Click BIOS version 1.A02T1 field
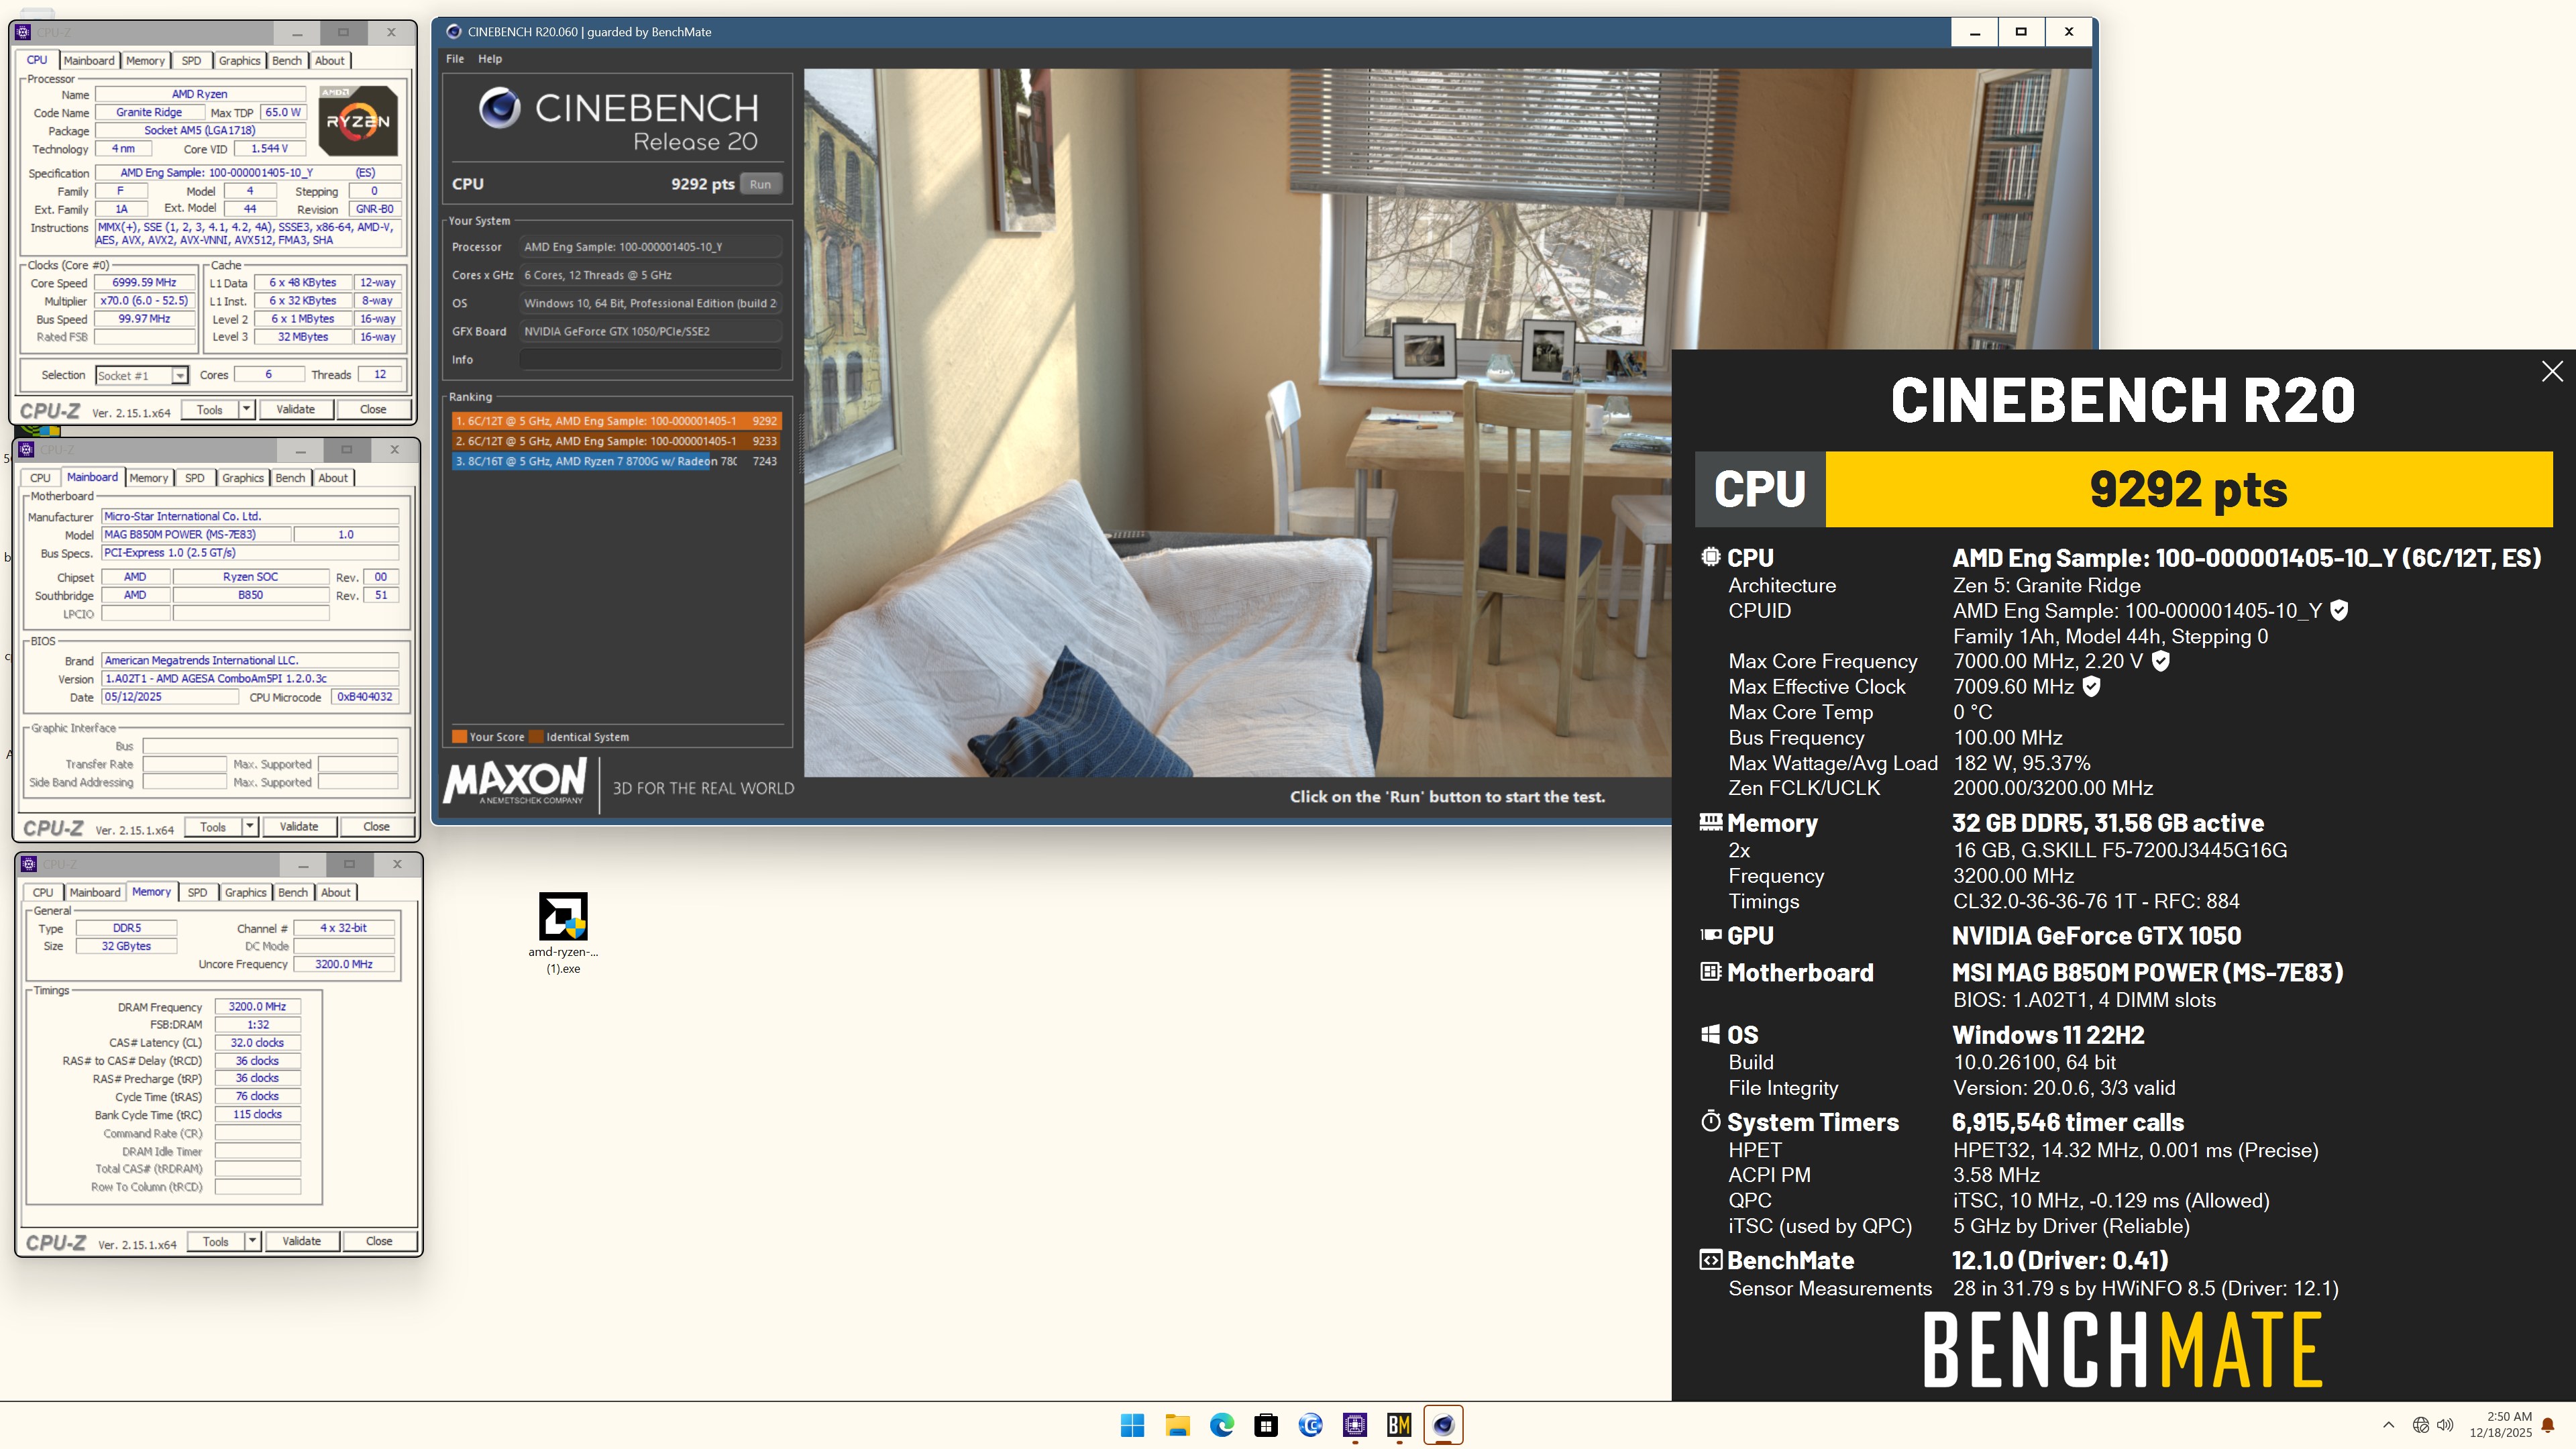This screenshot has width=2576, height=1449. click(x=250, y=679)
